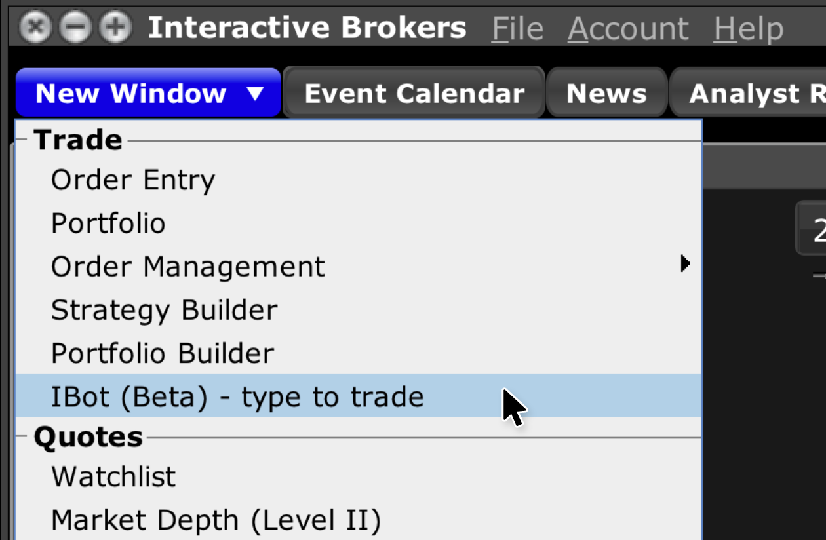
Task: Click the Interactive Brokers title text
Action: tap(307, 28)
